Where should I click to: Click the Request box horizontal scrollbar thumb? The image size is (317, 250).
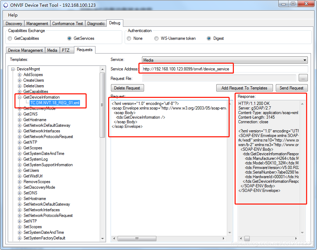pos(137,238)
